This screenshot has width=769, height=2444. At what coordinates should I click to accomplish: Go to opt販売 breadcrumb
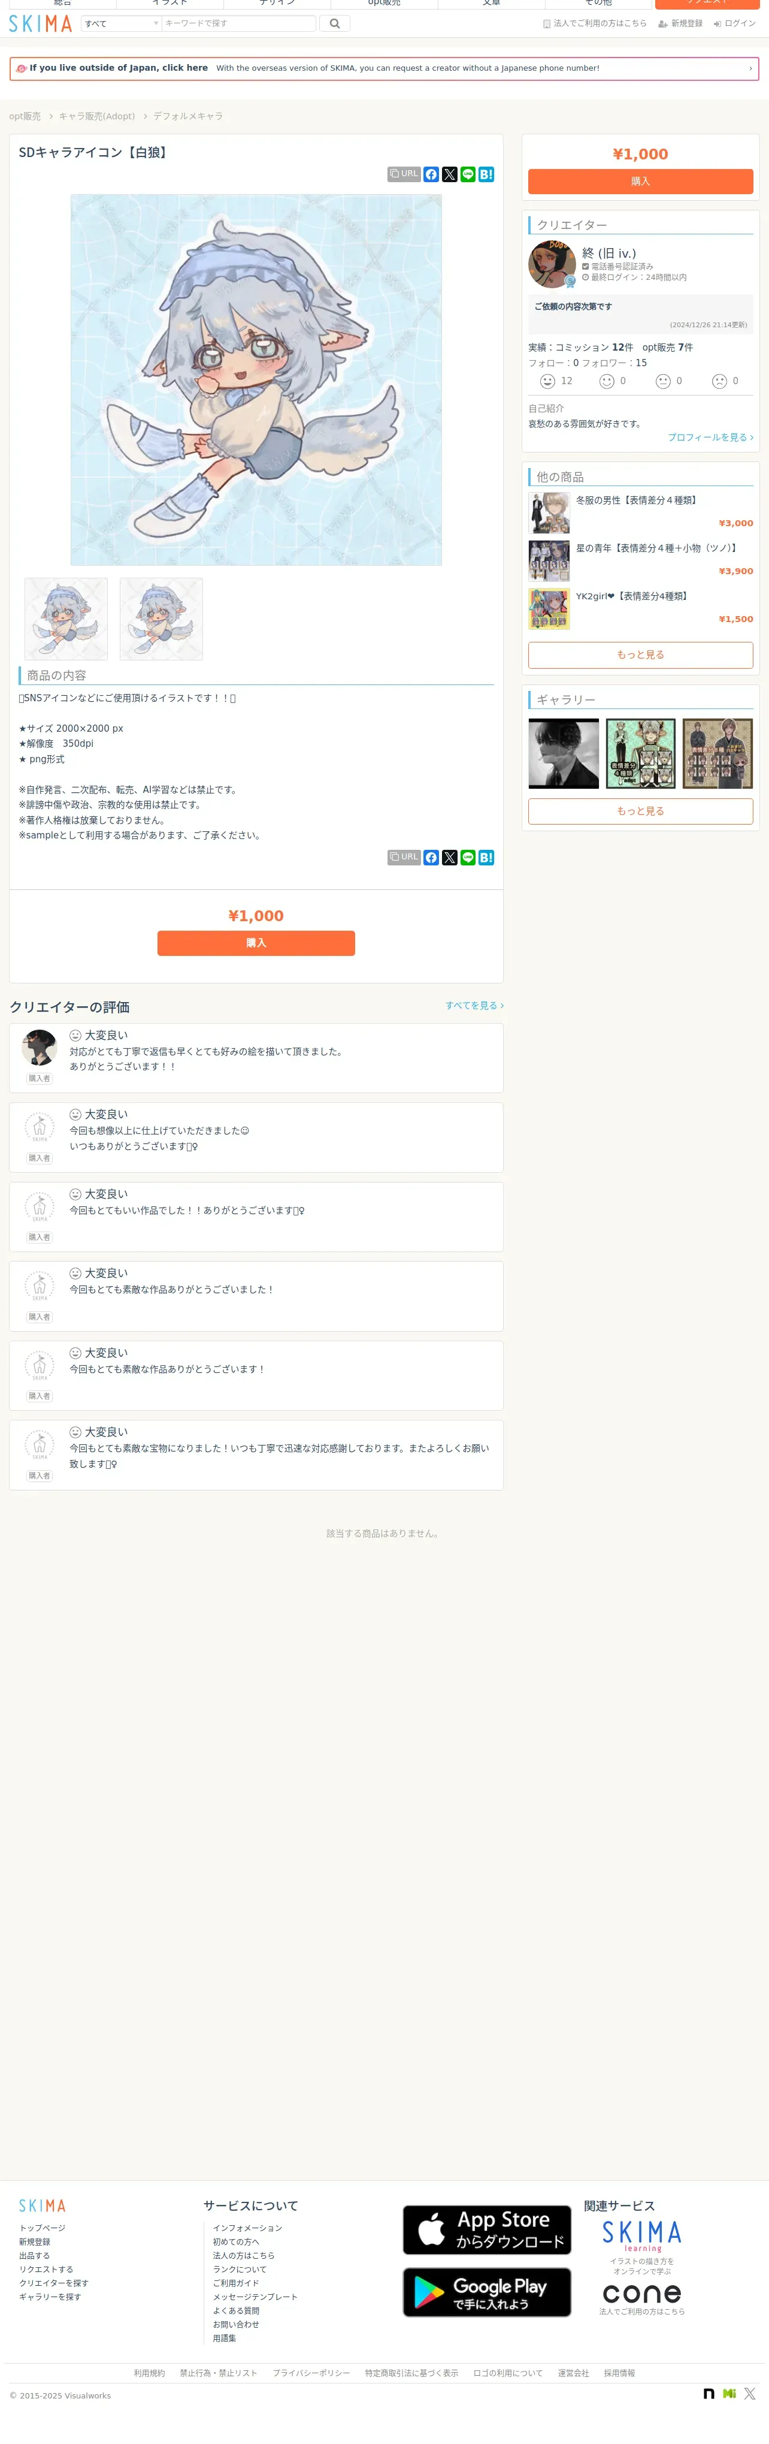25,116
